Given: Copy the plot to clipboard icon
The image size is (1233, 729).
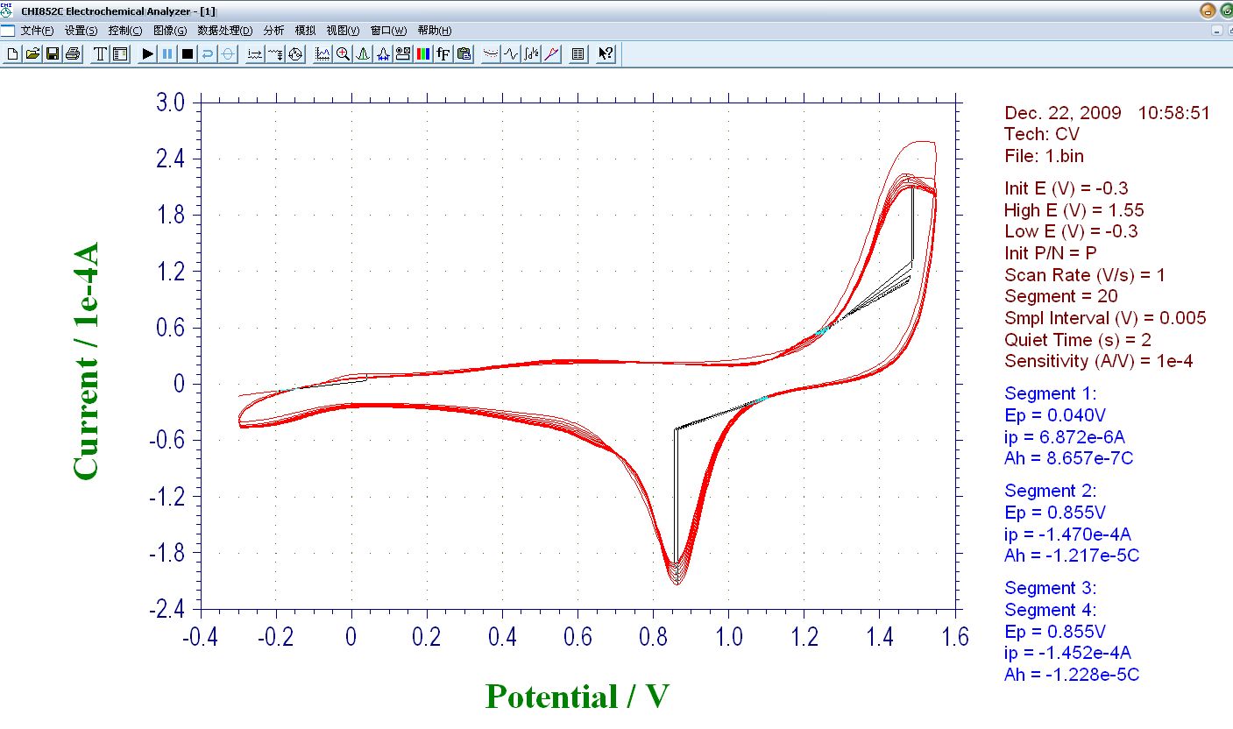Looking at the screenshot, I should point(464,54).
